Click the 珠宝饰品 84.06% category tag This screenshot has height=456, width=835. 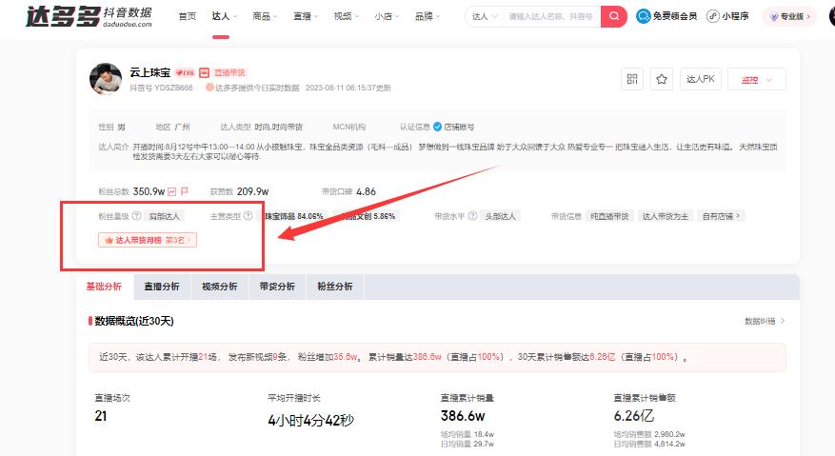[293, 216]
